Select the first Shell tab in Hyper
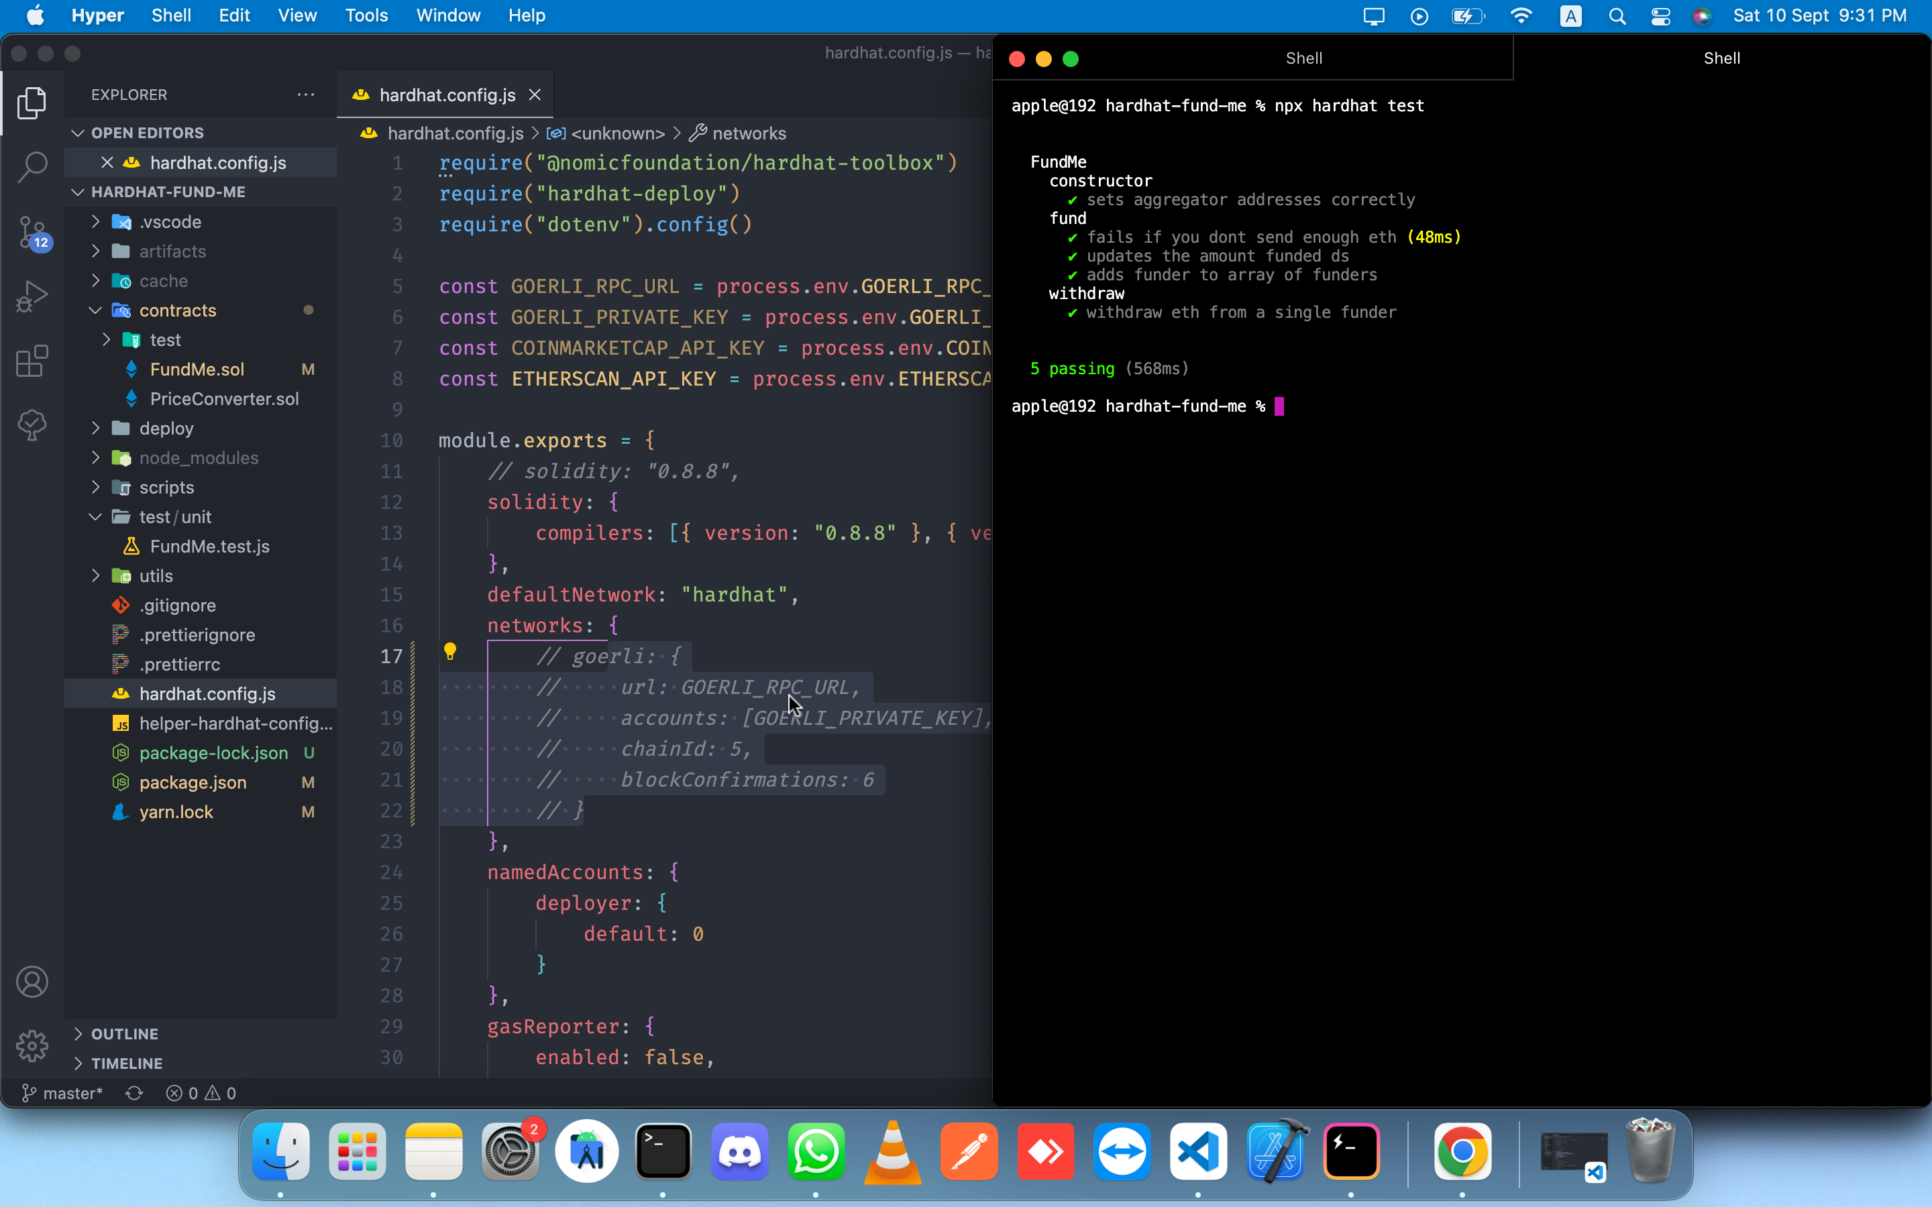This screenshot has height=1207, width=1932. coord(1303,58)
